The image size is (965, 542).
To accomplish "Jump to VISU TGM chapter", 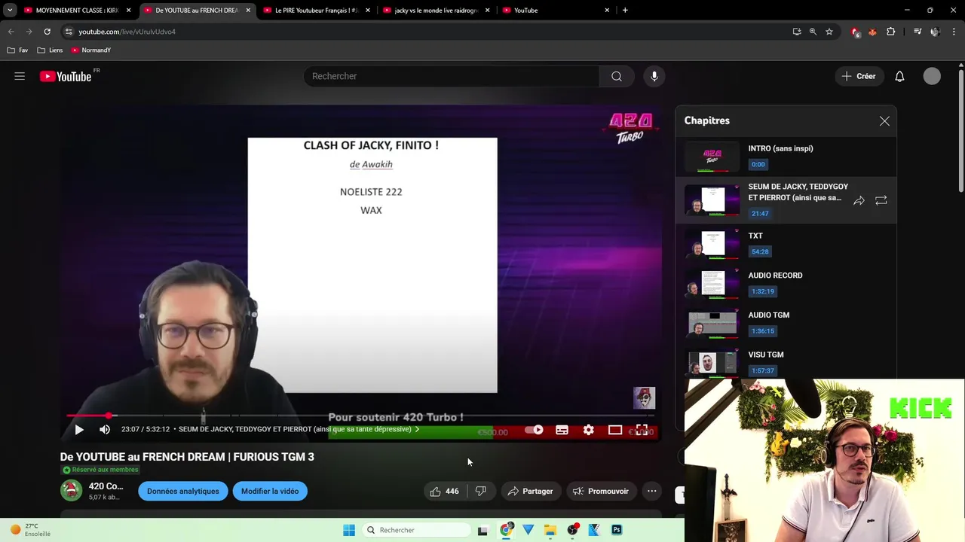I will (x=786, y=362).
